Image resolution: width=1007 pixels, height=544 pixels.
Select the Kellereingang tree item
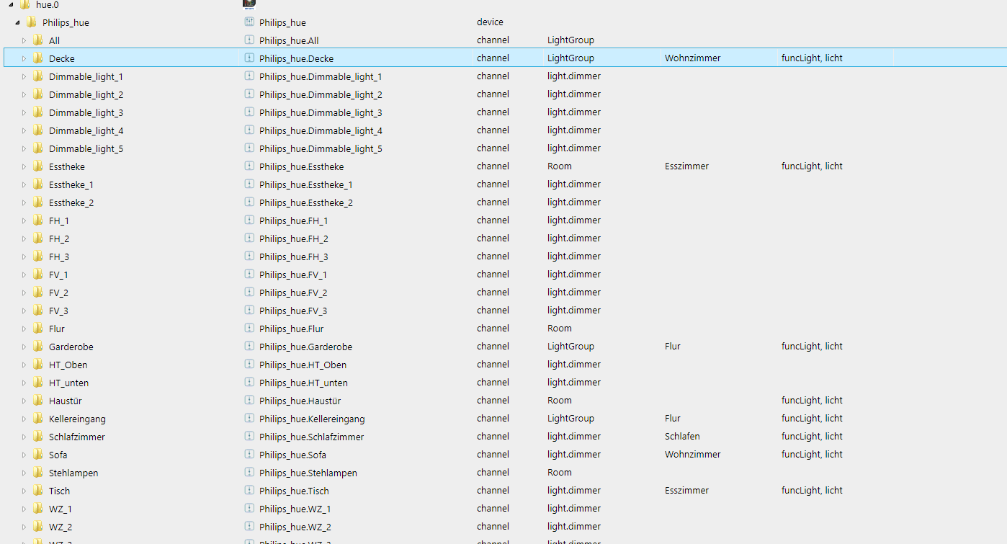[x=77, y=419]
